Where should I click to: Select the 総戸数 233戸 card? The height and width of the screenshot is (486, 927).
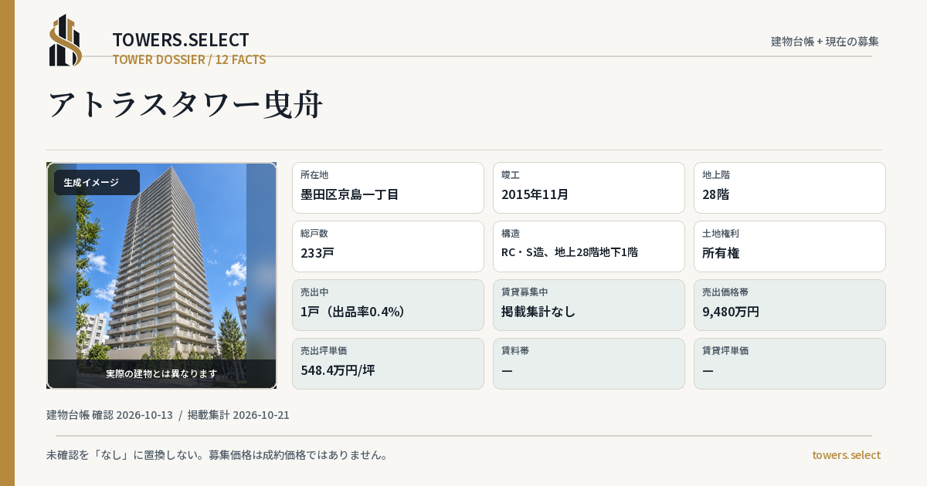388,246
